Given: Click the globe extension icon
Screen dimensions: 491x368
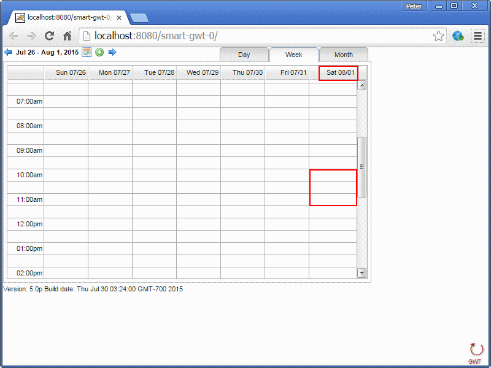Looking at the screenshot, I should click(458, 36).
